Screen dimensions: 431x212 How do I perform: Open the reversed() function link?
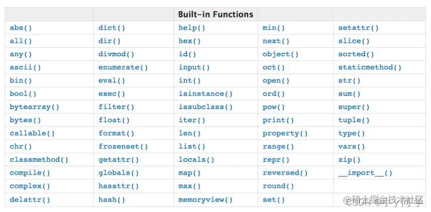click(285, 173)
